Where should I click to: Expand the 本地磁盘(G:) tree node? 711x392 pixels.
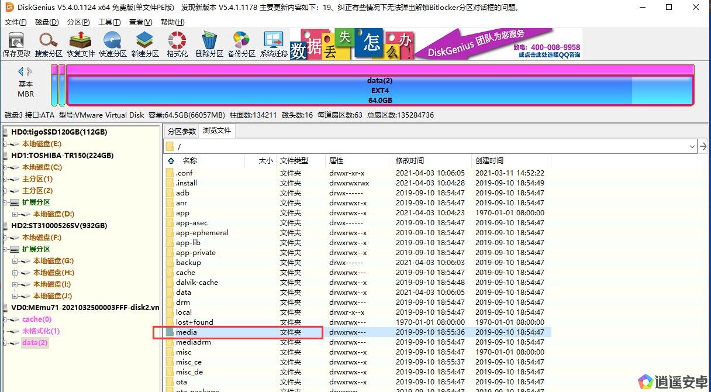click(15, 261)
